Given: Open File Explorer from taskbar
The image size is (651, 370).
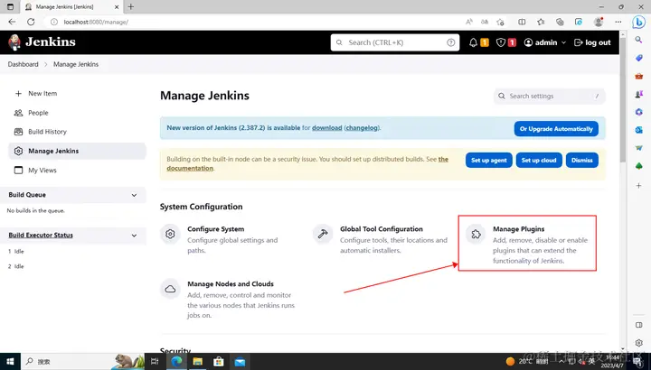Looking at the screenshot, I should pyautogui.click(x=198, y=362).
